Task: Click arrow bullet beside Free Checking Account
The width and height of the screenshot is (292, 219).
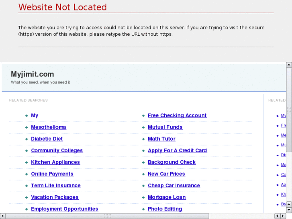Action: (x=143, y=116)
